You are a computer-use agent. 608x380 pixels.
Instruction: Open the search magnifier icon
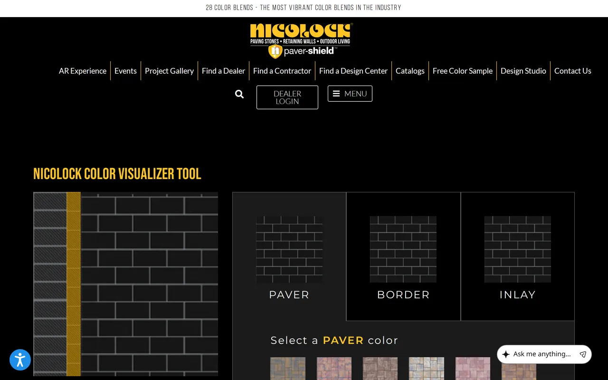click(239, 94)
